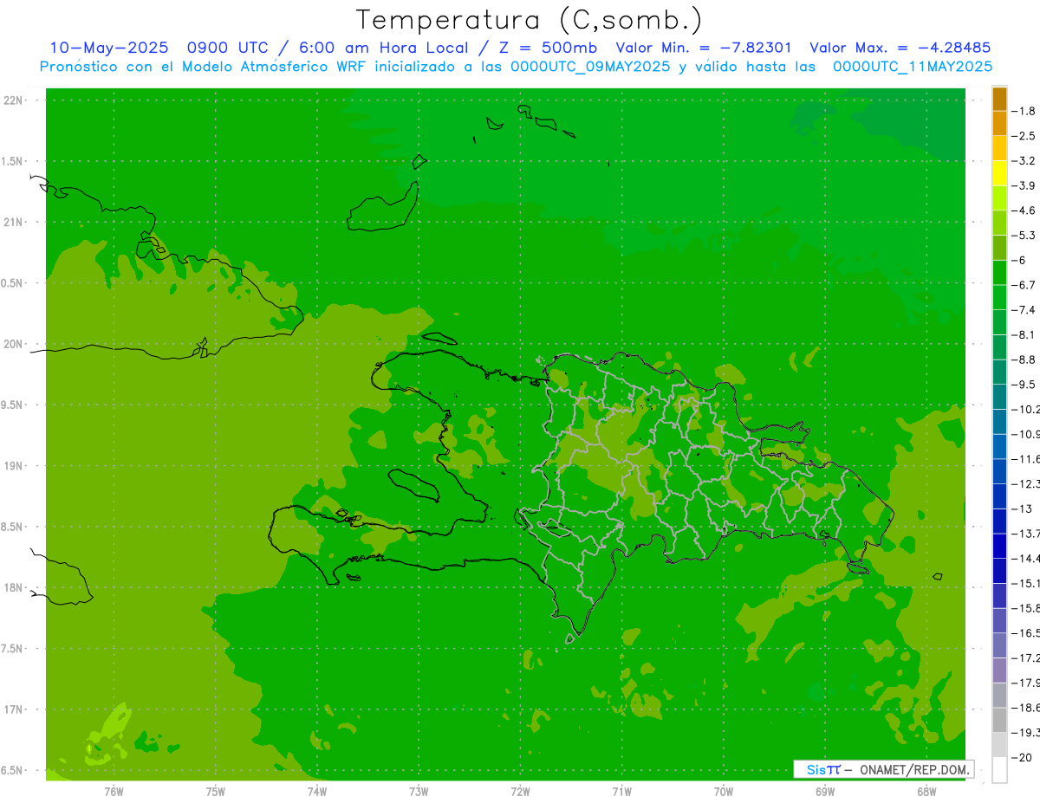Click the '72W' longitude label
Screen dimensions: 1040x803
[520, 792]
